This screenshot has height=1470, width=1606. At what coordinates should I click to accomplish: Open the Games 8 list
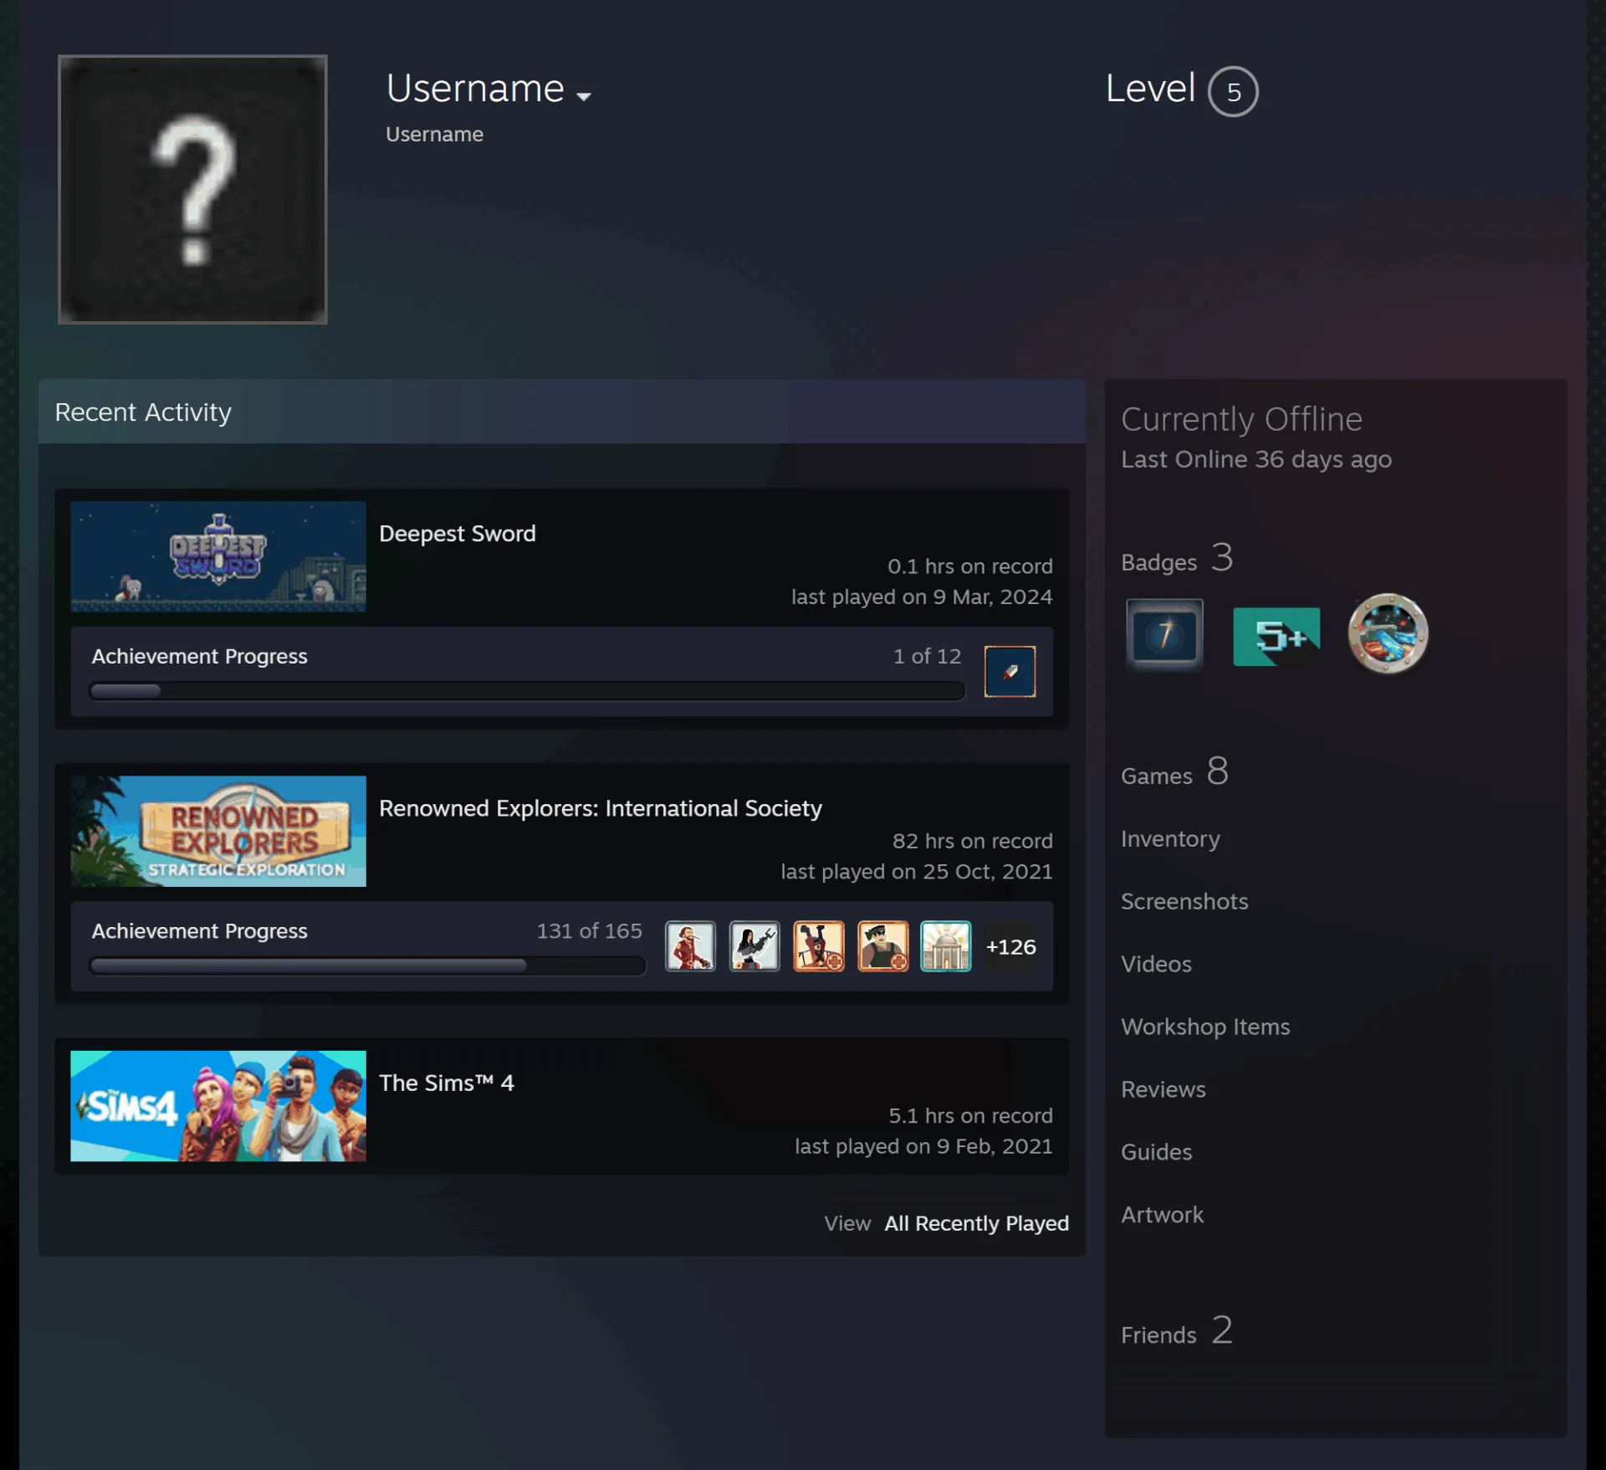1174,772
